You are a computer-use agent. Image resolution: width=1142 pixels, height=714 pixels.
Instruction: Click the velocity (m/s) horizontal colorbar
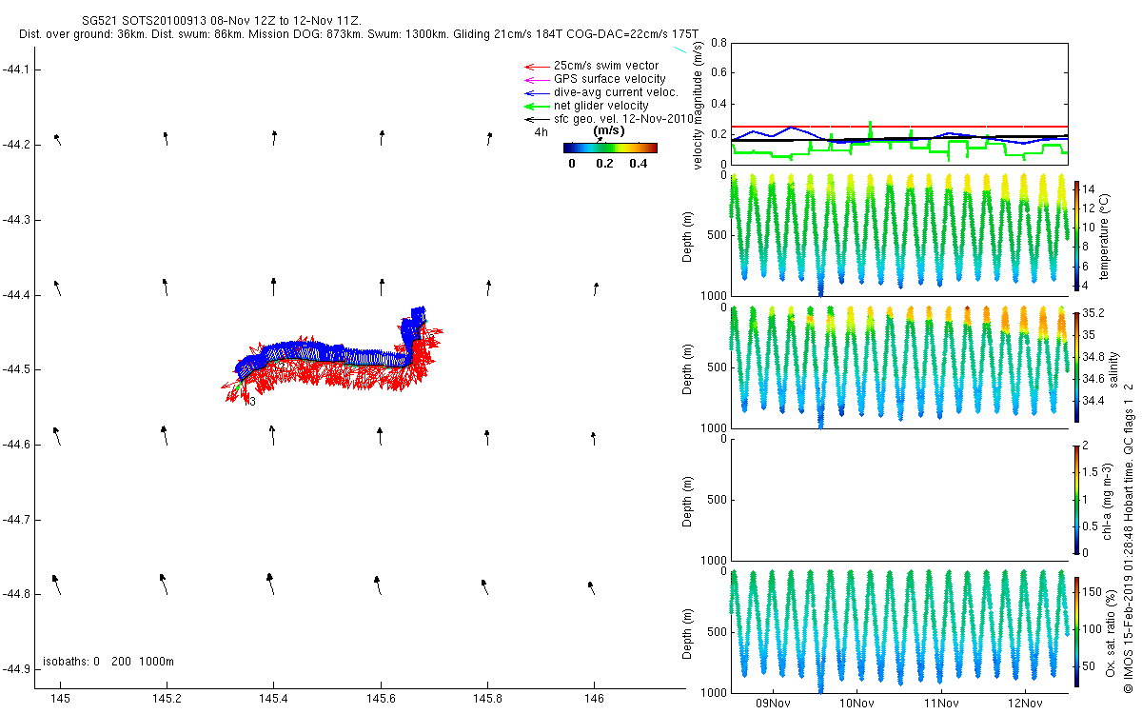click(x=609, y=148)
